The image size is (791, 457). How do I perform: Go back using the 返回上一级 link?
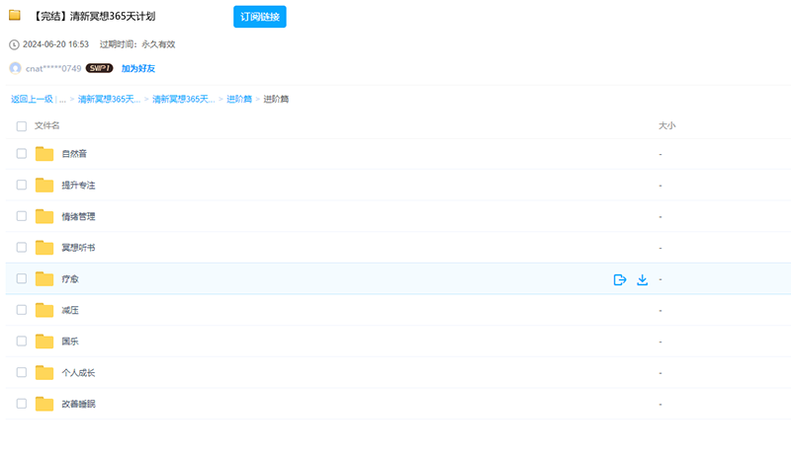[x=32, y=100]
